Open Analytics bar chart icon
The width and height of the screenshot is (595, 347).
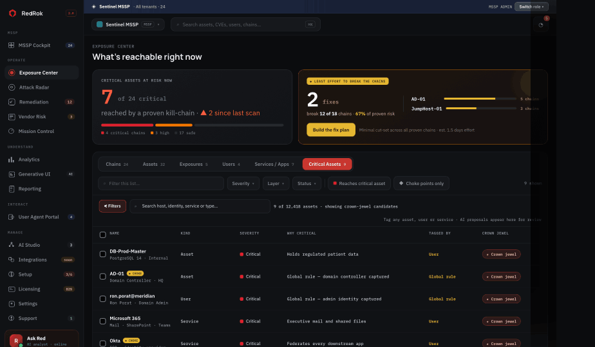tap(12, 159)
